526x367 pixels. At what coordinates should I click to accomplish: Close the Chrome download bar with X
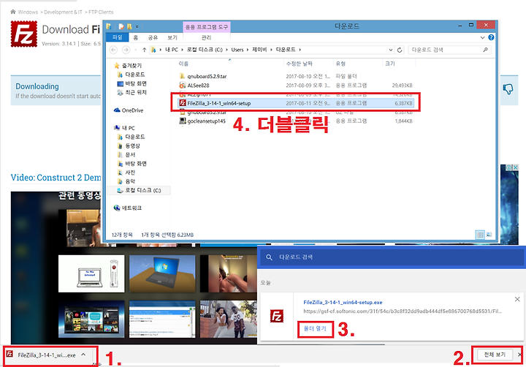519,355
